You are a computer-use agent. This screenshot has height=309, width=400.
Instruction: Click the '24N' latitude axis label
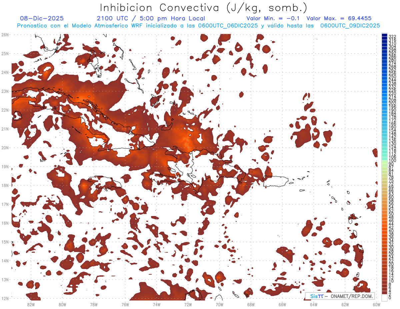point(5,72)
